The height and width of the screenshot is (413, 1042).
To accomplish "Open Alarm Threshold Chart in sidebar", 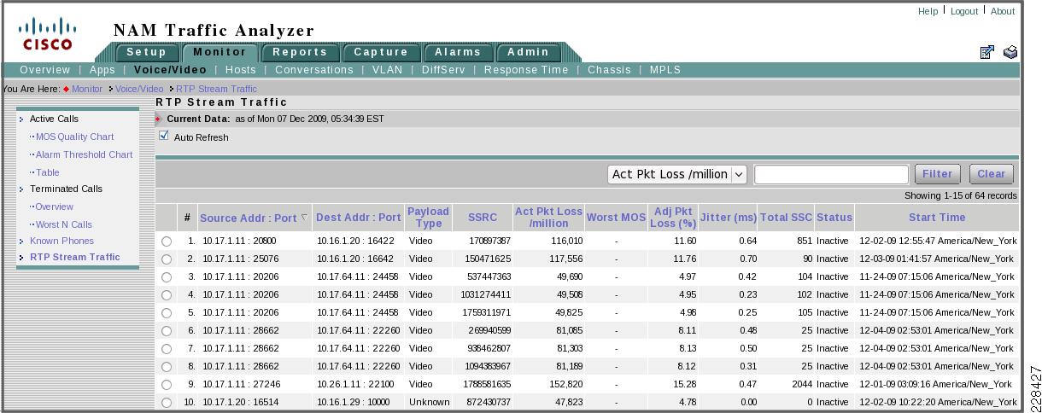I will 84,154.
